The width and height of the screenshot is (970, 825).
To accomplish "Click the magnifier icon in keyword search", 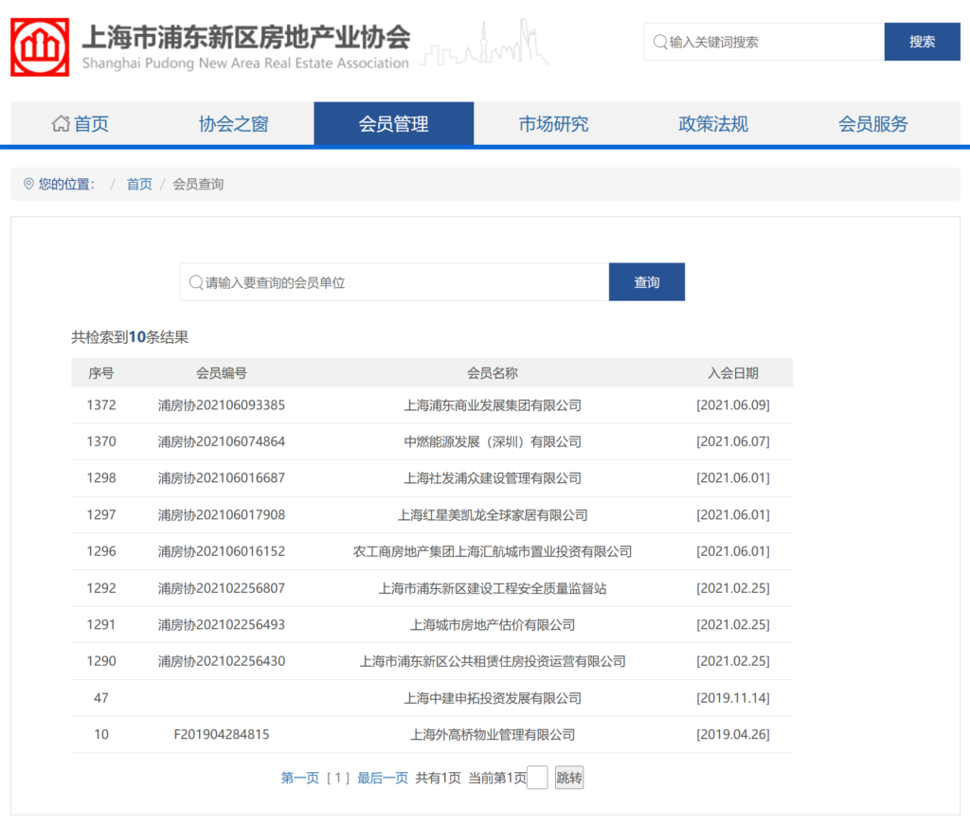I will (x=660, y=42).
